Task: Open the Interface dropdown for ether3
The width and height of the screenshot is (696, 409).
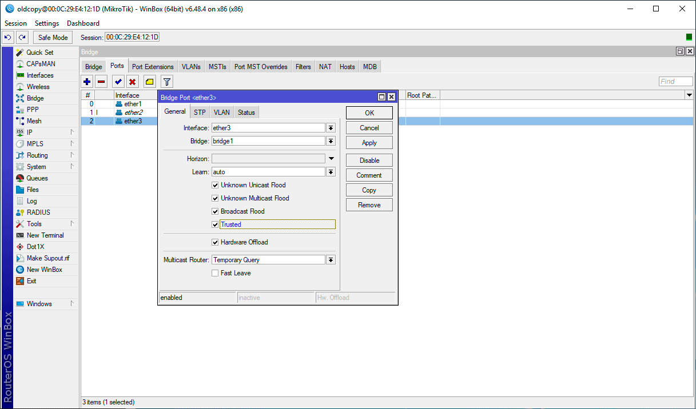Action: [331, 128]
